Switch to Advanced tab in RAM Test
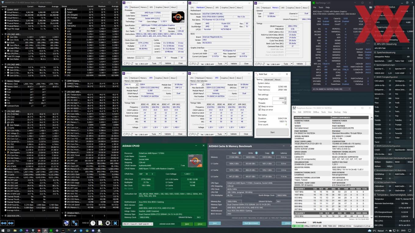The height and width of the screenshot is (233, 415). 269,79
